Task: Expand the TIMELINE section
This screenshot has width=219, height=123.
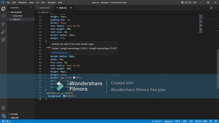Action: click(21, 118)
